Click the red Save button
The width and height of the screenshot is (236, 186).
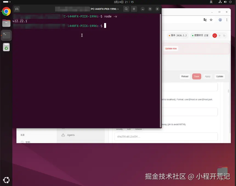coord(197,76)
